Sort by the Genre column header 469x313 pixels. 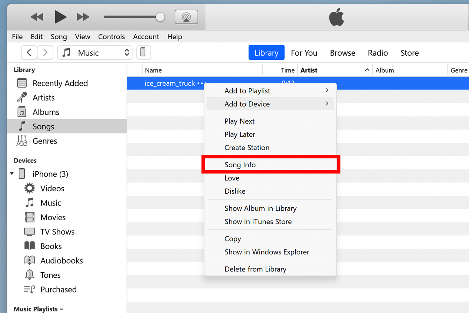tap(459, 70)
